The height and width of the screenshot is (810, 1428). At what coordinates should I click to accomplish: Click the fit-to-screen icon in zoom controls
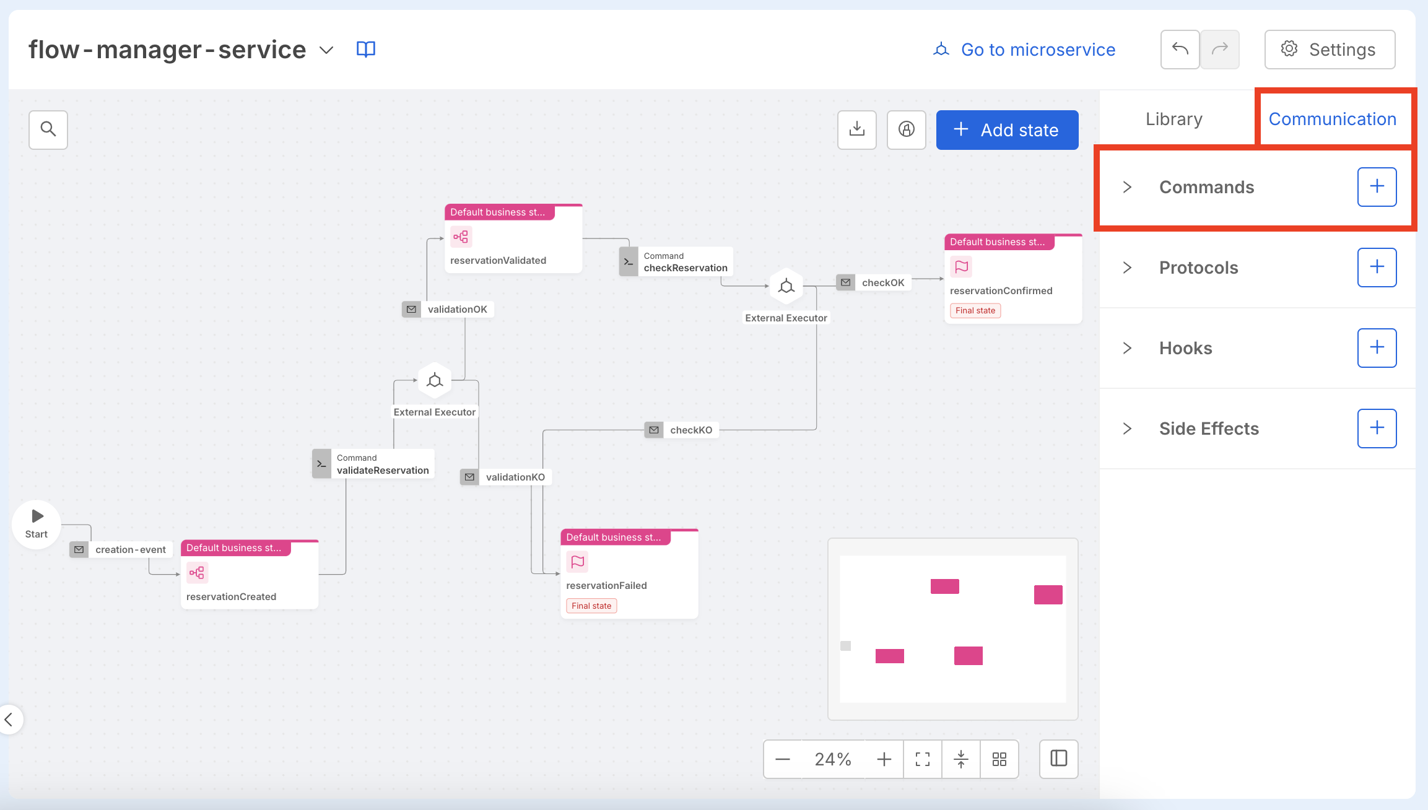click(923, 759)
